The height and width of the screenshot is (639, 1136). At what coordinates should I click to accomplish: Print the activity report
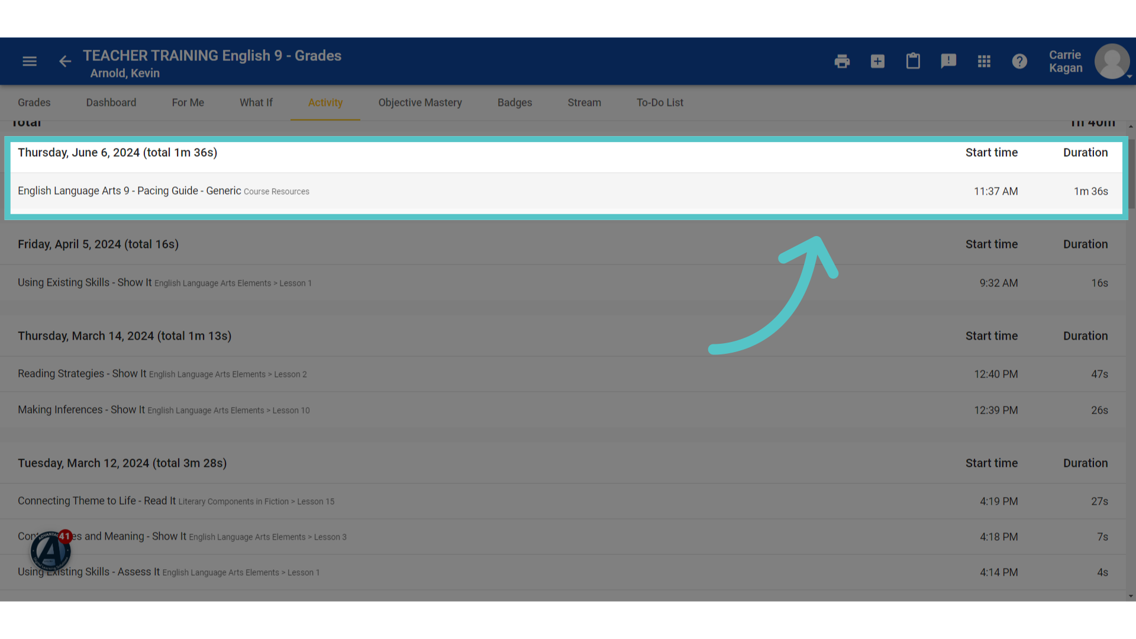pos(842,61)
